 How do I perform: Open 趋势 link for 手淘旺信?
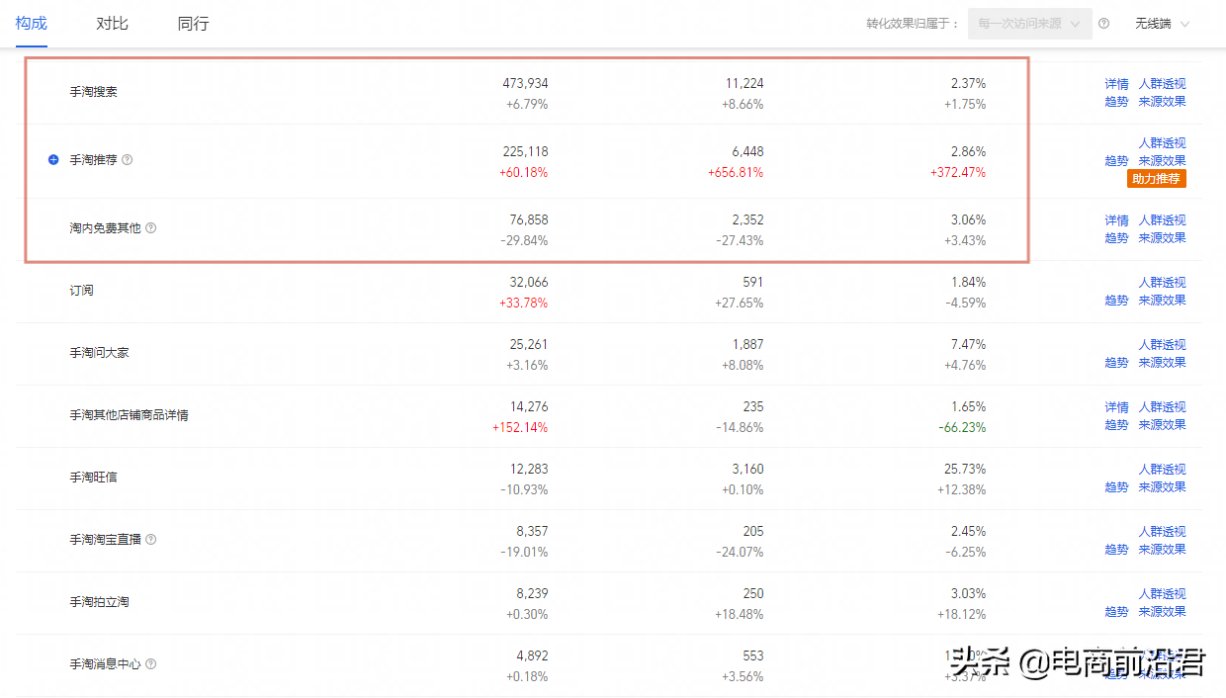pyautogui.click(x=1116, y=487)
